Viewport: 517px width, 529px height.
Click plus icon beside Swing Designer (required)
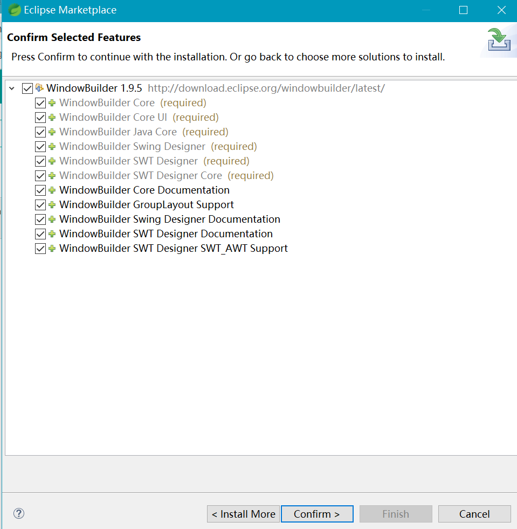(x=52, y=147)
